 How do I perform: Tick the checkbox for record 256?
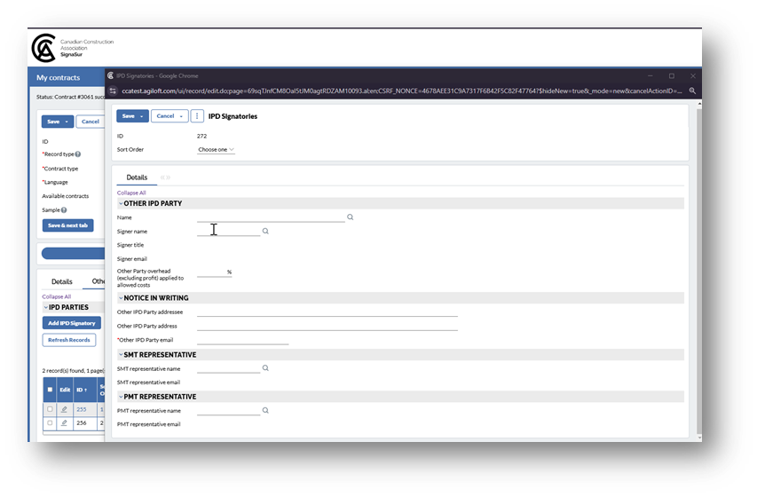(x=50, y=423)
